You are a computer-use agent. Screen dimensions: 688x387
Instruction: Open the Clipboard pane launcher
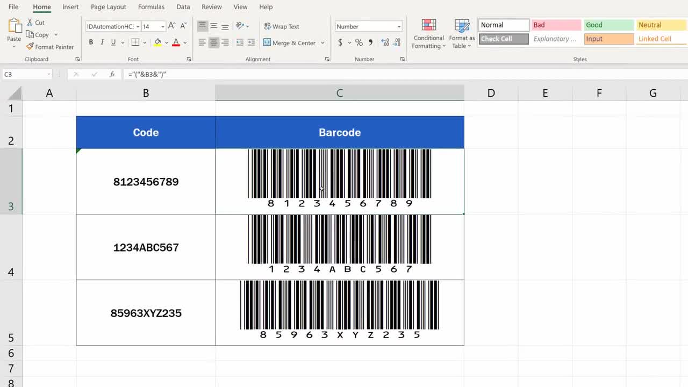click(77, 59)
